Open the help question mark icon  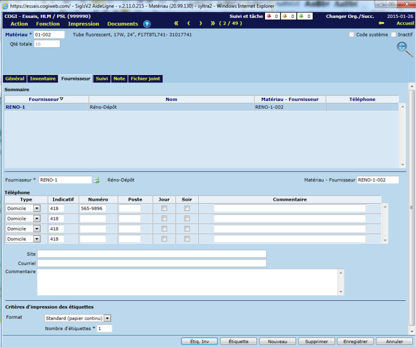coord(147,24)
